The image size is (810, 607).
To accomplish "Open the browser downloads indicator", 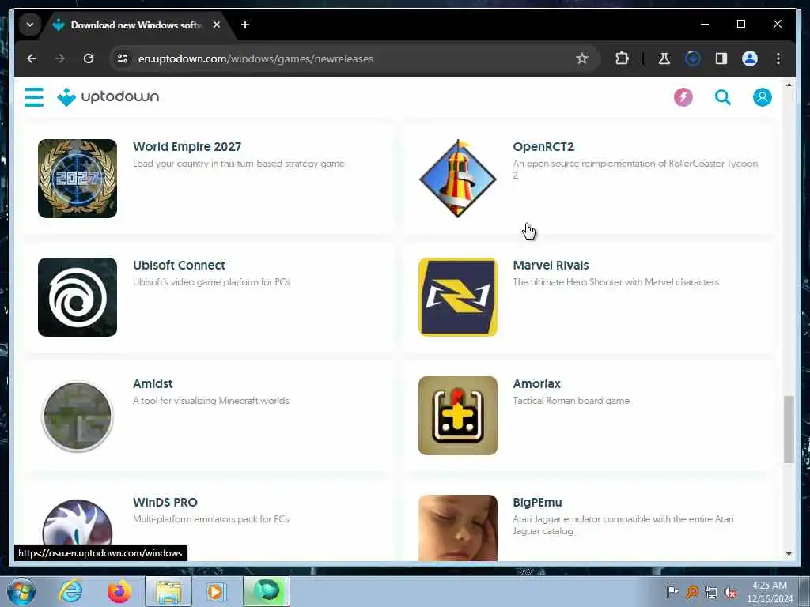I will click(x=693, y=58).
